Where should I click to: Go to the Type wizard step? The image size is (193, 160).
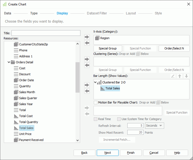[34, 13]
